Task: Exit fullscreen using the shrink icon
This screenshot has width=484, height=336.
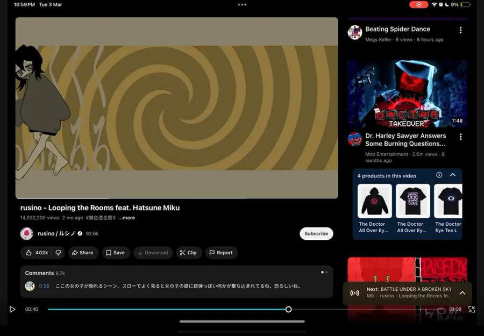Action: [471, 309]
